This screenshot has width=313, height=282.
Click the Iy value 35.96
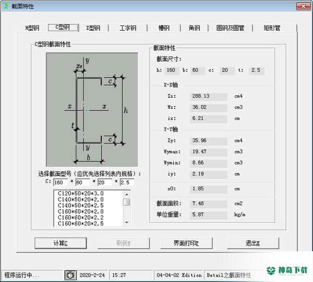pos(208,140)
